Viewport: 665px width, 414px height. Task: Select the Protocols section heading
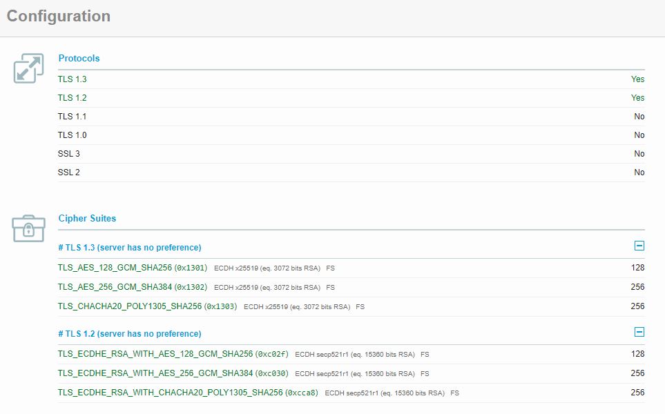click(79, 58)
